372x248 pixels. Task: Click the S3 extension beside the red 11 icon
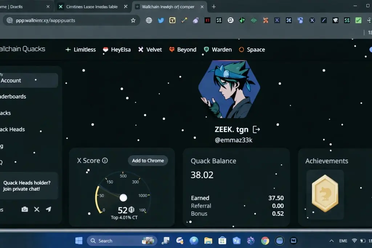coord(219,20)
